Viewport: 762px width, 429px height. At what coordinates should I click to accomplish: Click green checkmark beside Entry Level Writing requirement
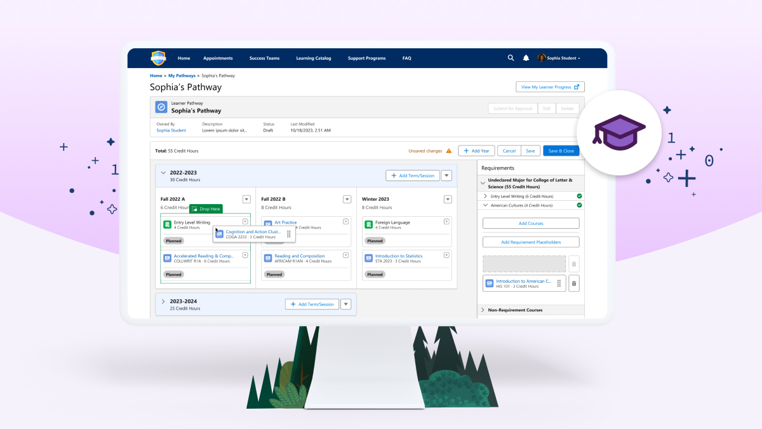tap(579, 196)
